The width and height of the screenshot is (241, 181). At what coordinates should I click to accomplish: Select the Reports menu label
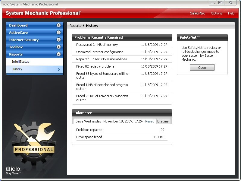(16, 54)
